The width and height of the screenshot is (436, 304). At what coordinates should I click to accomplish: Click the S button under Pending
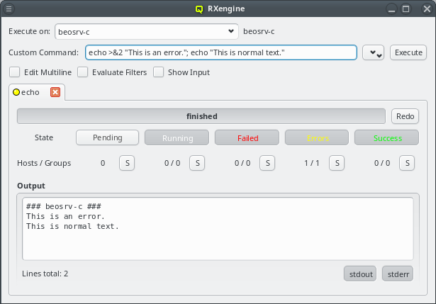[x=127, y=163]
